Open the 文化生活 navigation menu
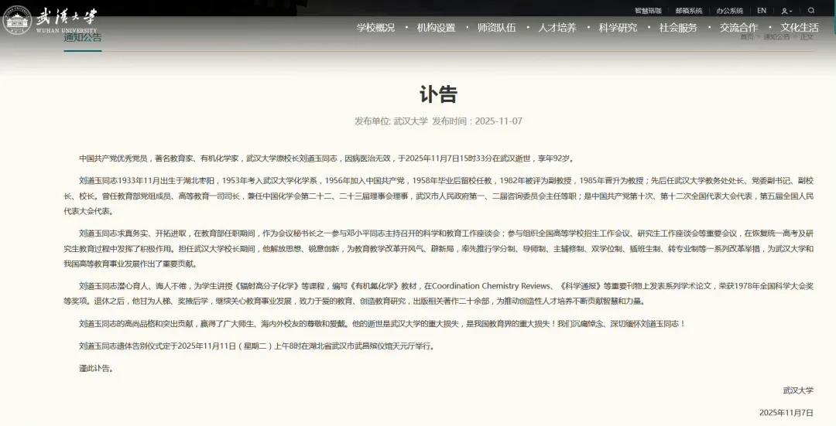The height and width of the screenshot is (426, 836). tap(799, 28)
